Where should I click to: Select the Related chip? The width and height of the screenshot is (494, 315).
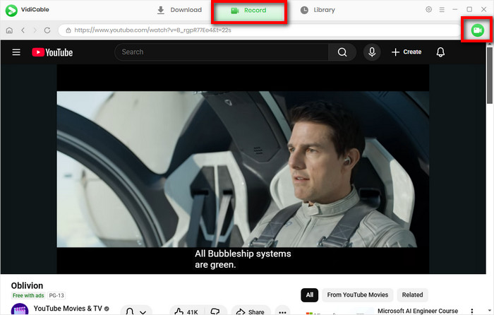412,295
